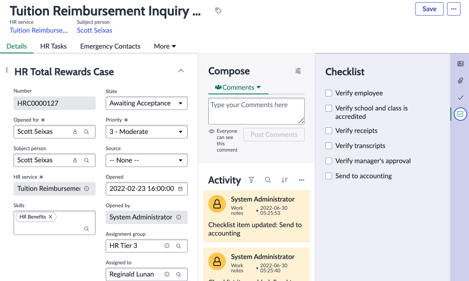Screen dimensions: 469x281
Task: View info for Assignment group HR Tier 3
Action: point(167,246)
